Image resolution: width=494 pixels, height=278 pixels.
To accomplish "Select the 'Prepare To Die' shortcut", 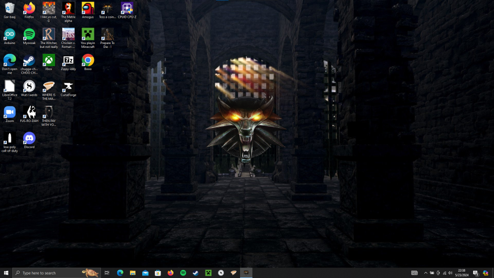I will 107,38.
